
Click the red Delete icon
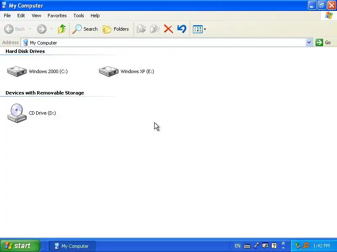pos(168,29)
